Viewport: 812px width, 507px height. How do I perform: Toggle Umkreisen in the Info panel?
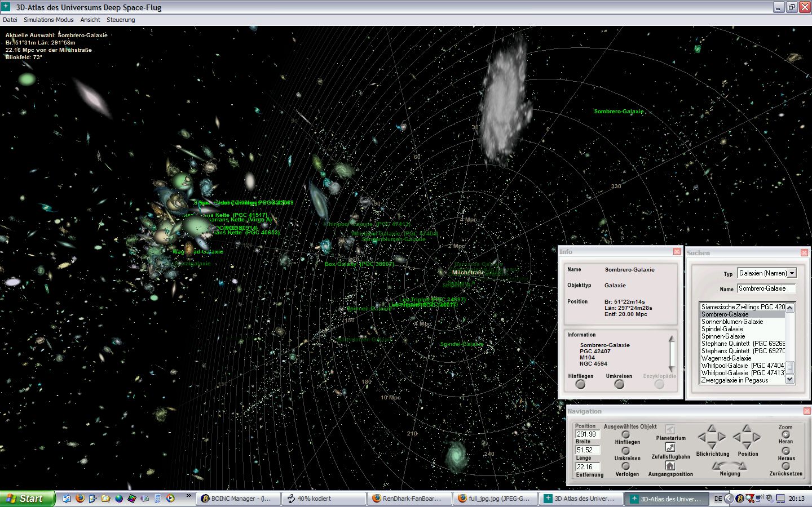point(619,384)
